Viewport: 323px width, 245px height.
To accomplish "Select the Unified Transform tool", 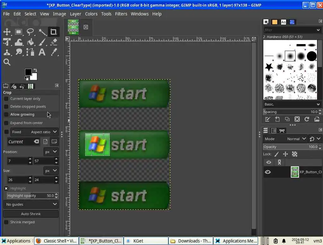I will point(7,42).
